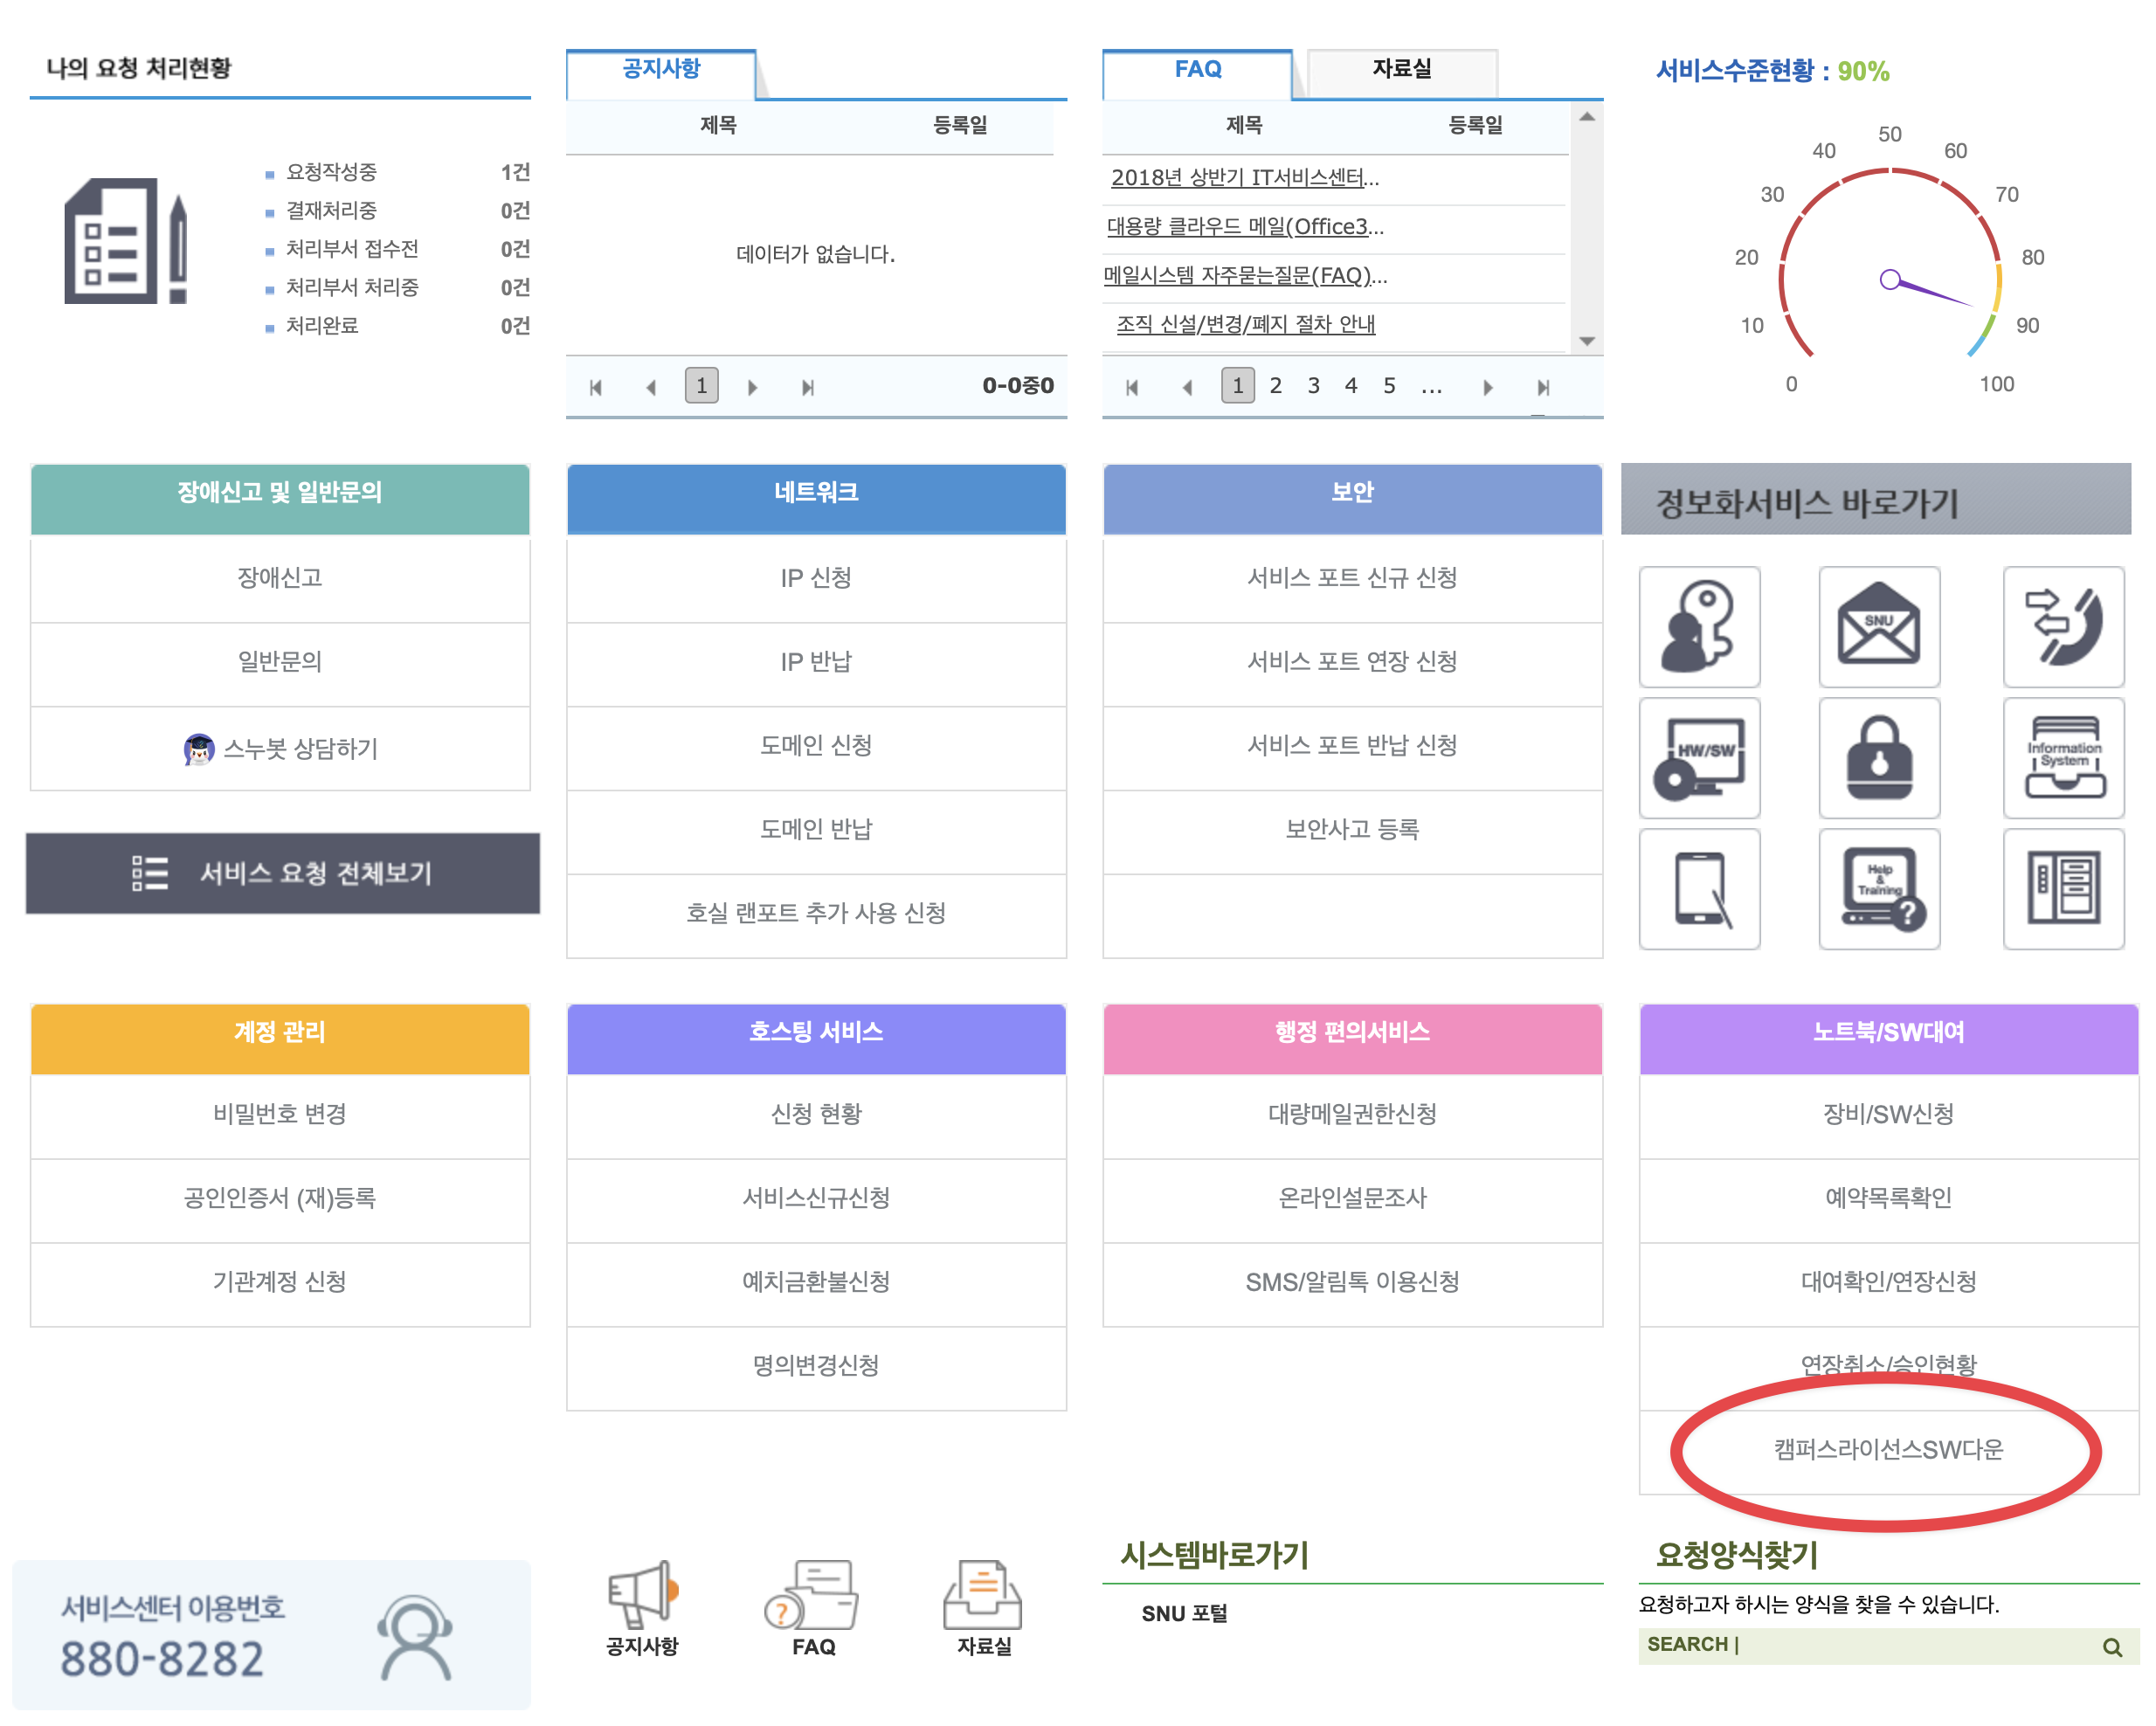Screen dimensions: 2156x1726
Task: Go to first page of FAQ list
Action: (x=1132, y=387)
